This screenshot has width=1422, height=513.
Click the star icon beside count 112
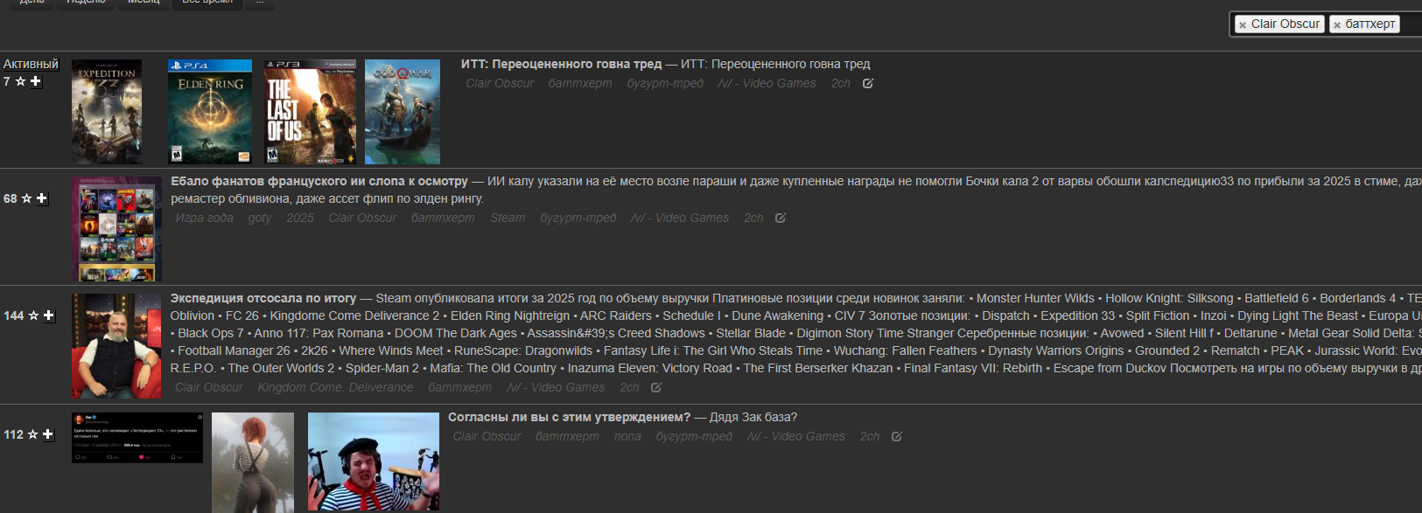pyautogui.click(x=32, y=434)
